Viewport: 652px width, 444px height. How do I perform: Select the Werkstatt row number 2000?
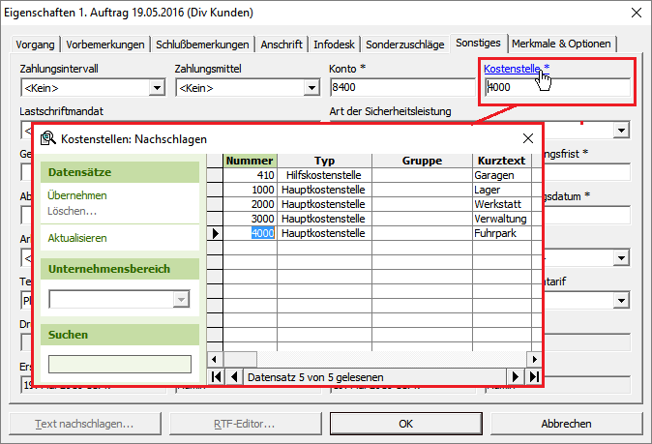tap(250, 204)
